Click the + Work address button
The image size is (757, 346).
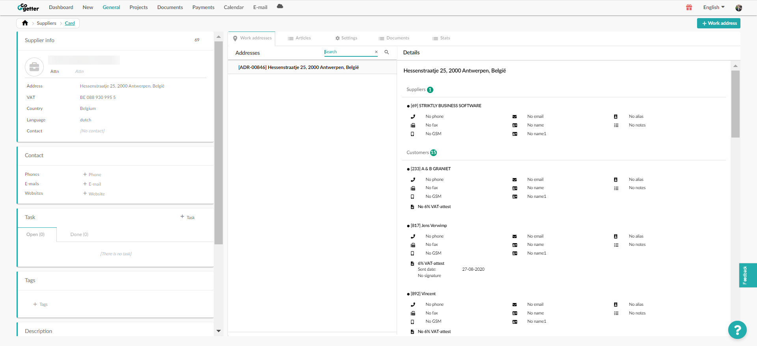click(x=719, y=23)
